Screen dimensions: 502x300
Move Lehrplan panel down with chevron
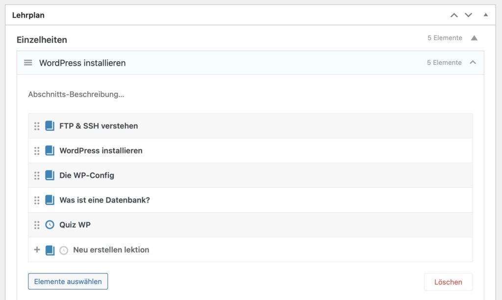pyautogui.click(x=468, y=15)
